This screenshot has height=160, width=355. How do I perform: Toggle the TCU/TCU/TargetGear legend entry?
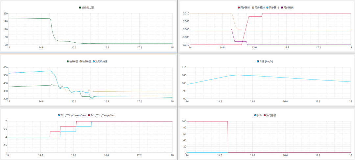click(102, 115)
